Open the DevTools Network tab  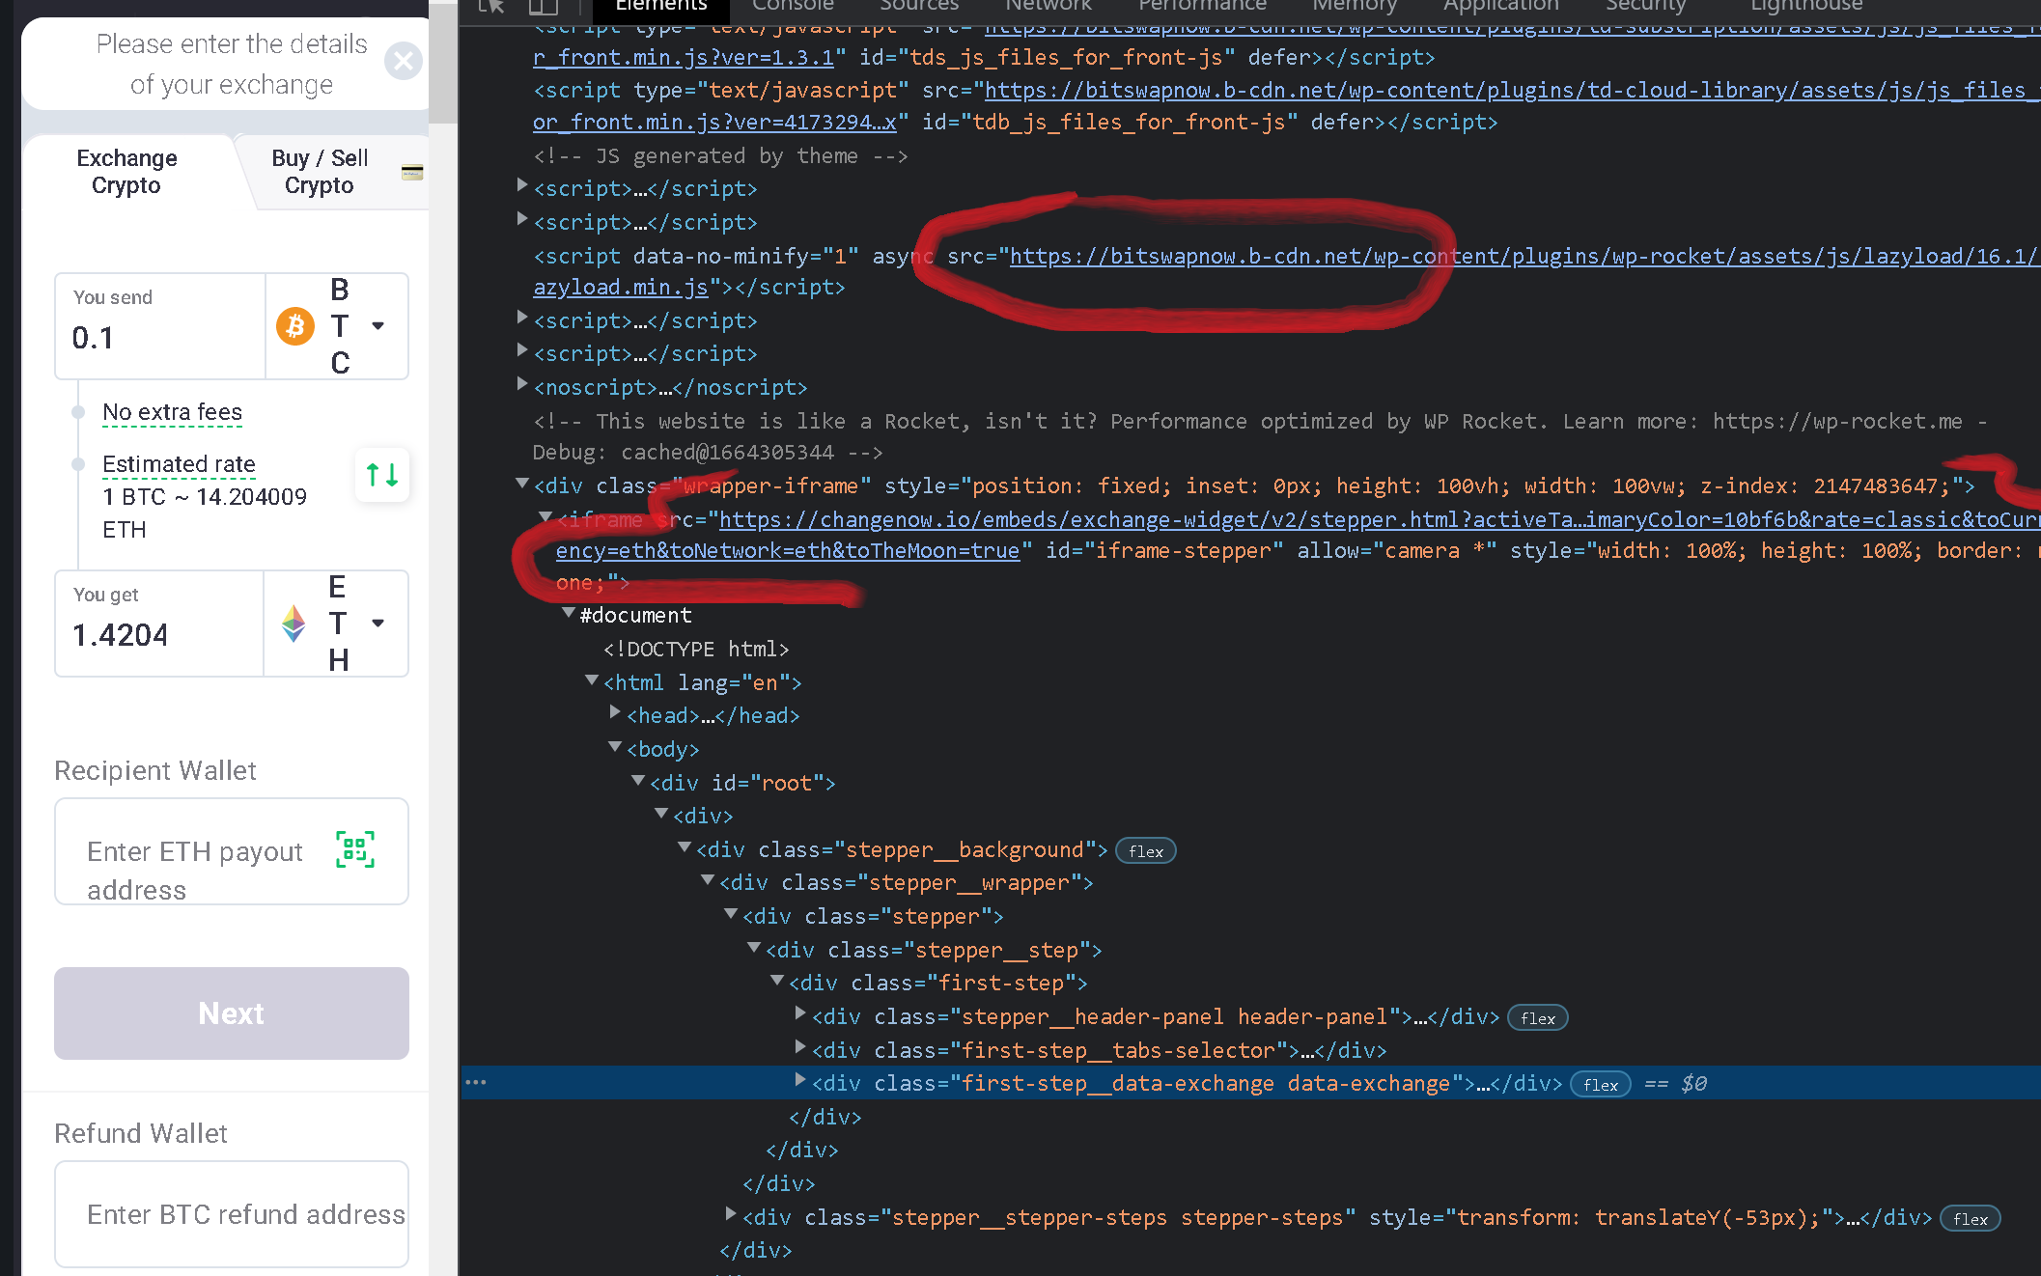(1048, 6)
